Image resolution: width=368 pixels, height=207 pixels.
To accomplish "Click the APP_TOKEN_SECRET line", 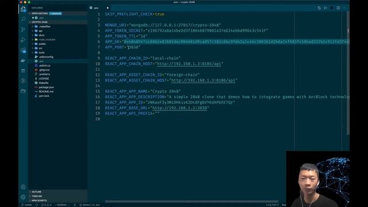I will (186, 30).
